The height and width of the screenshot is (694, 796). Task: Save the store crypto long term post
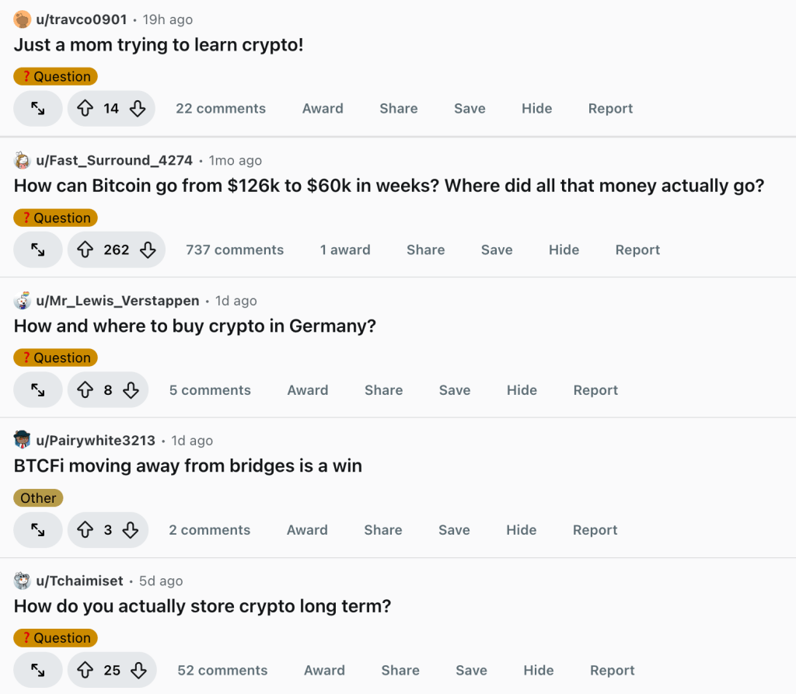click(471, 670)
